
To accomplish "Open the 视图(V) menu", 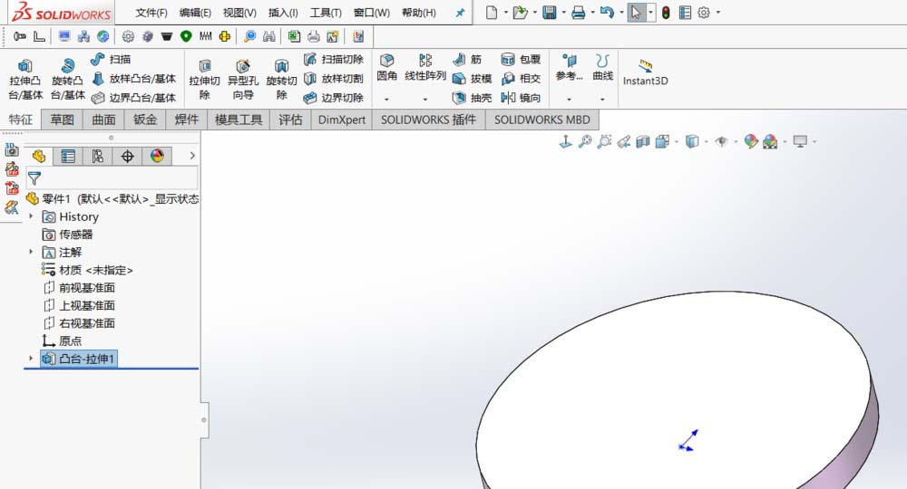I will [239, 12].
